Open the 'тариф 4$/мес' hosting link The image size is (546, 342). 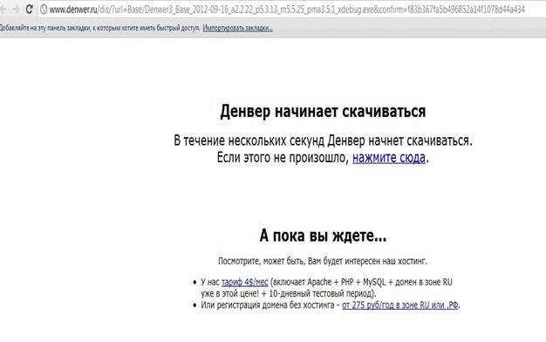pyautogui.click(x=245, y=282)
